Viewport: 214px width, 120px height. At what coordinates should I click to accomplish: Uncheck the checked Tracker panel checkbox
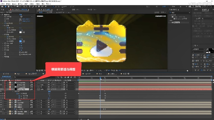coord(193,26)
